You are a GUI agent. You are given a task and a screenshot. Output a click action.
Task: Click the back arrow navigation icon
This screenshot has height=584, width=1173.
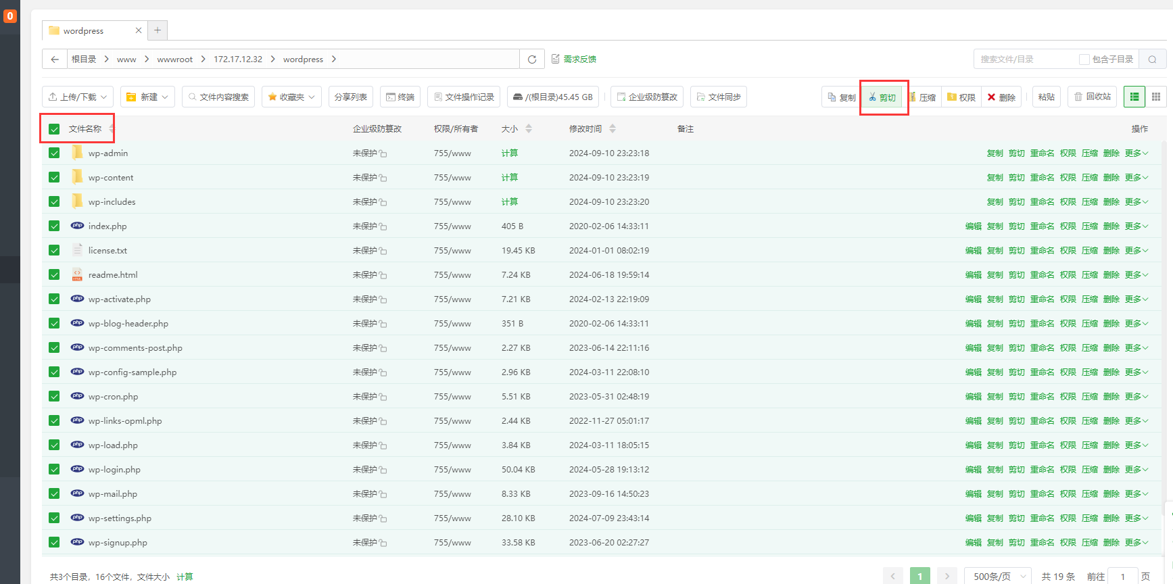pyautogui.click(x=55, y=59)
